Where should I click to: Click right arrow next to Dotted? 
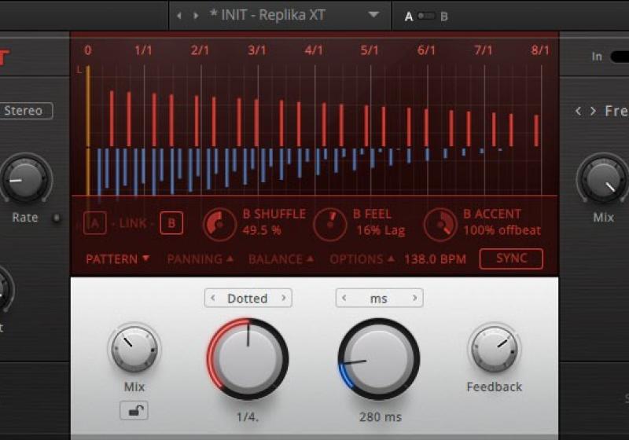click(284, 299)
